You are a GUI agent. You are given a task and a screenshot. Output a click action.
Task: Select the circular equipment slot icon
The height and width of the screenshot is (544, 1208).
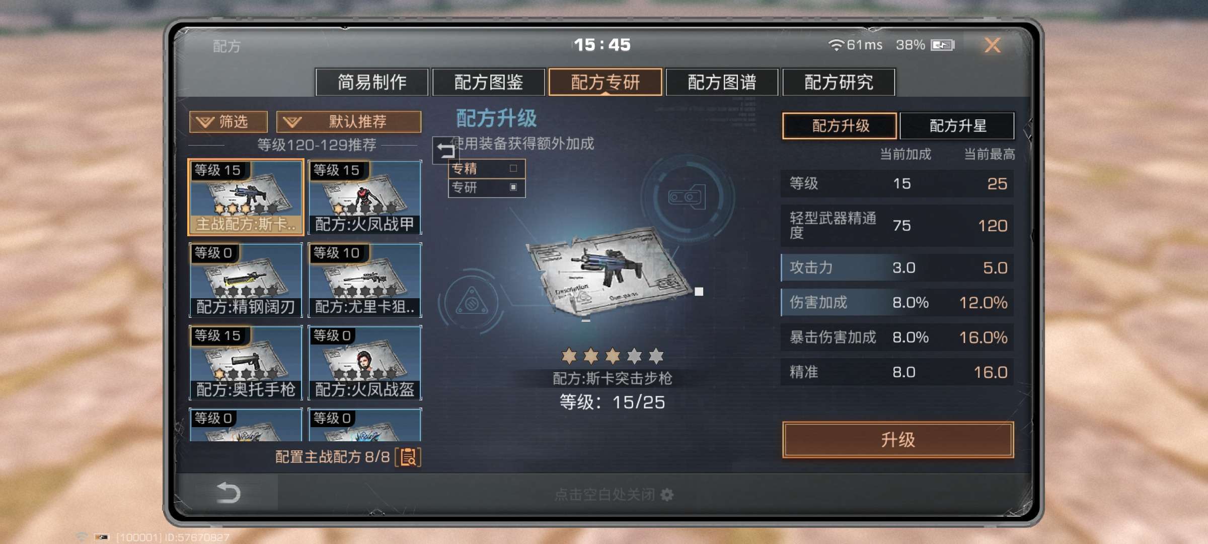pyautogui.click(x=687, y=197)
